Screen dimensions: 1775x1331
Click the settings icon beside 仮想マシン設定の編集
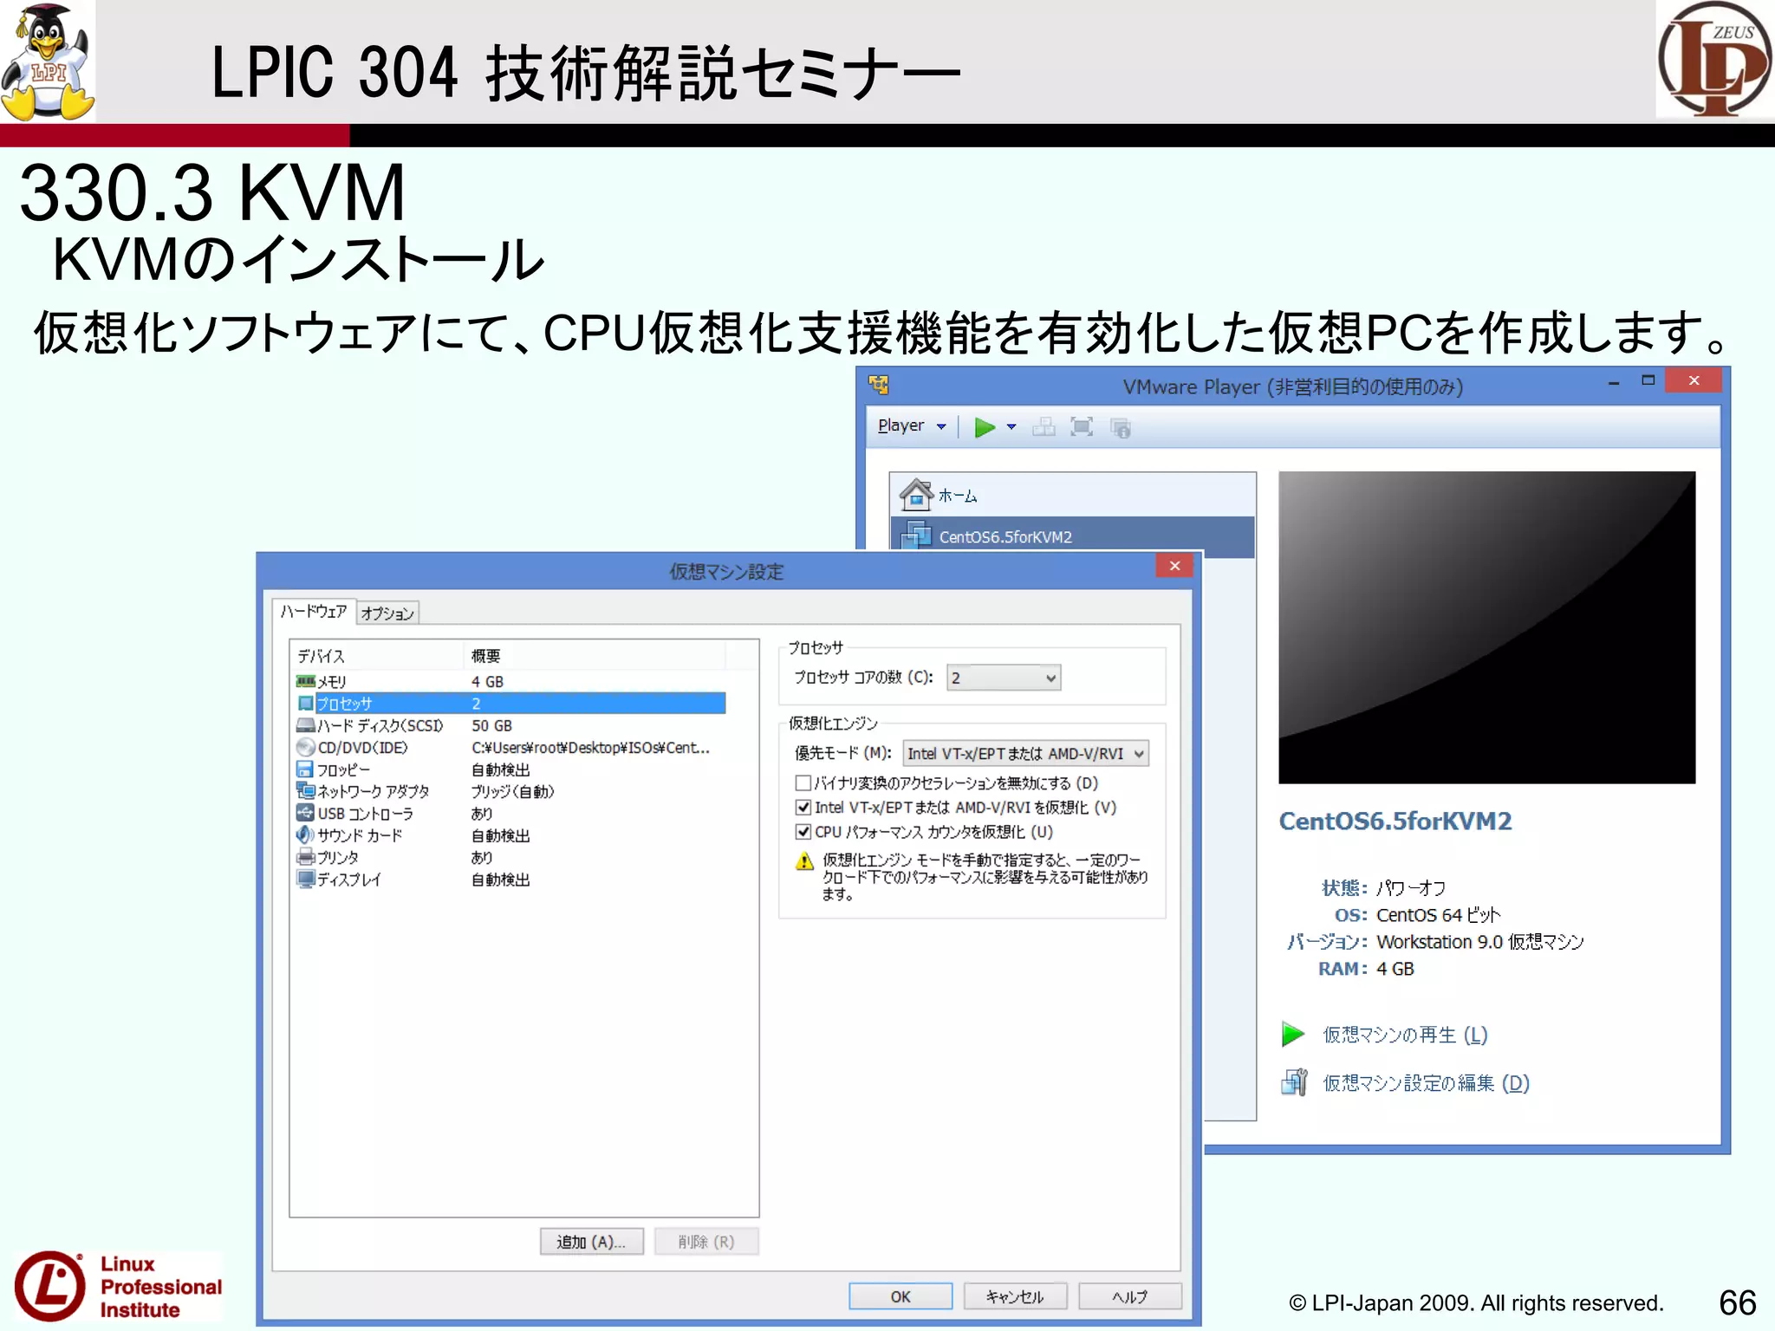(1294, 1082)
